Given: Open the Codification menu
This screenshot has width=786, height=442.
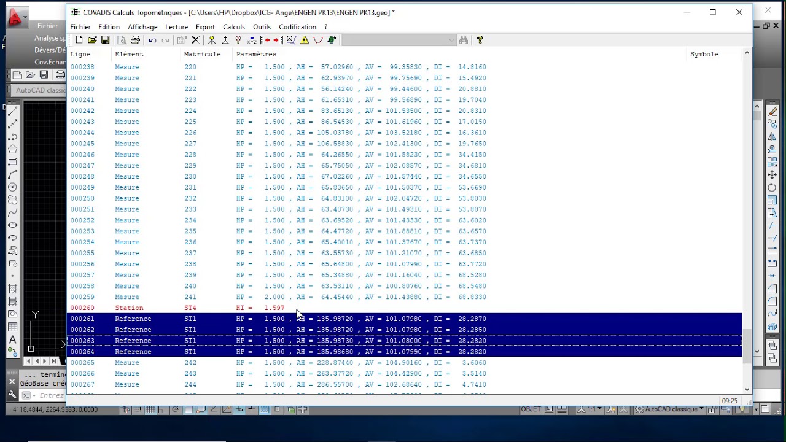Looking at the screenshot, I should (297, 27).
